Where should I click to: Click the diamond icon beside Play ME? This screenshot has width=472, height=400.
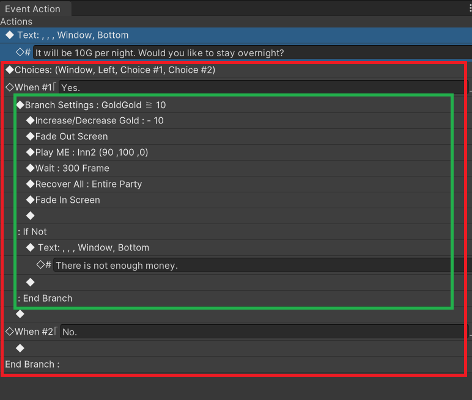click(31, 152)
